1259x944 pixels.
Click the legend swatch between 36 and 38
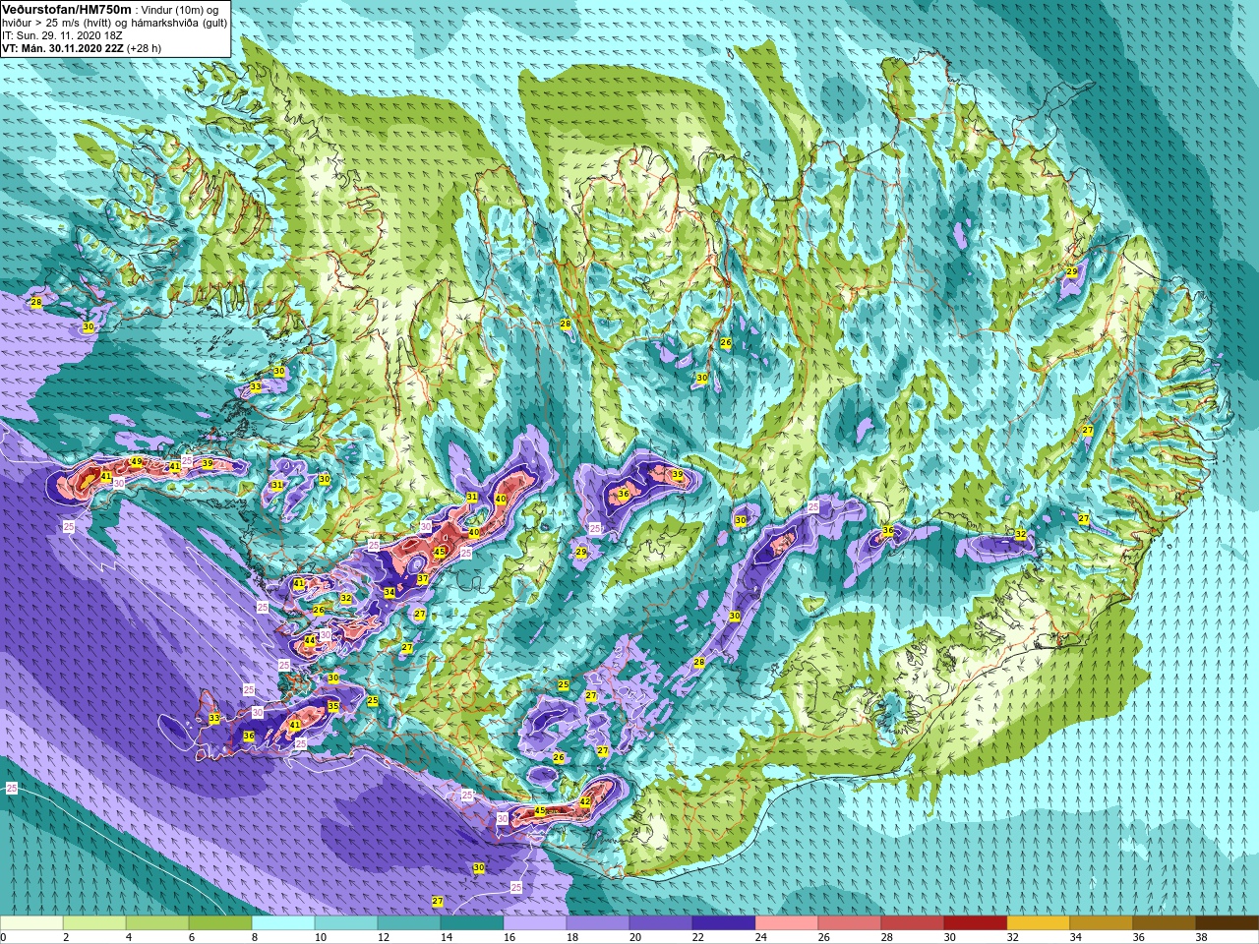[1165, 923]
